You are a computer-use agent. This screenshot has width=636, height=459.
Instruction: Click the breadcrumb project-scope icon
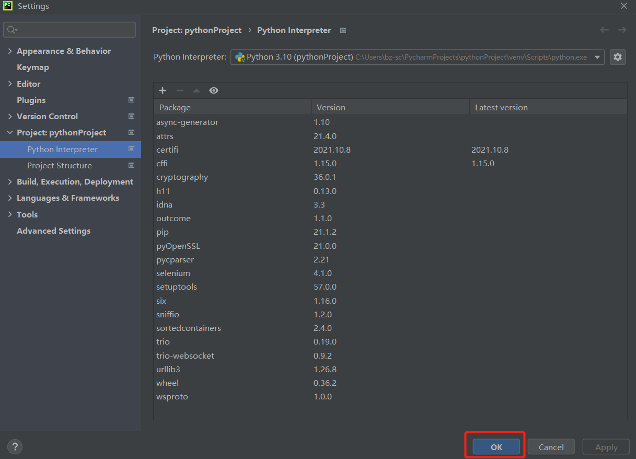343,30
